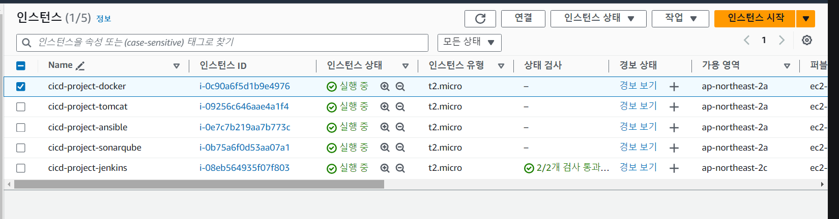Click the search magnifier icon
The image size is (839, 219).
[x=27, y=43]
